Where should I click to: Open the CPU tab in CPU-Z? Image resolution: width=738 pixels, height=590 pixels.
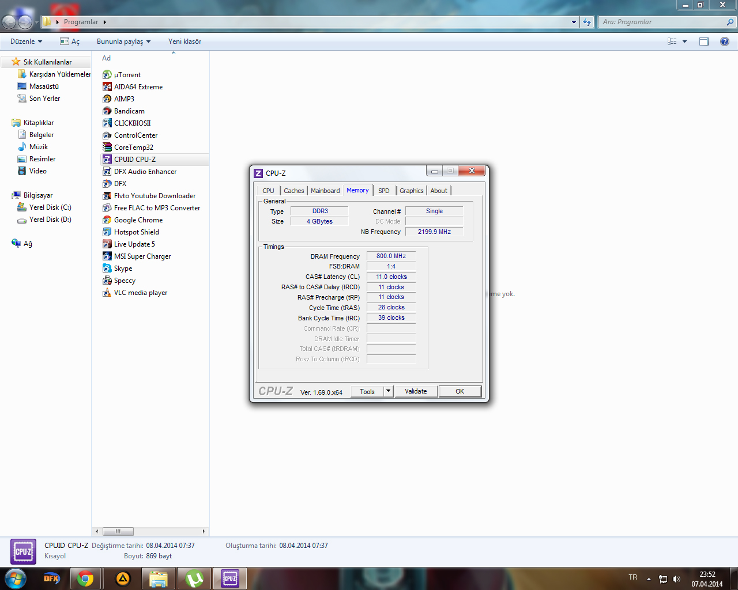click(268, 191)
